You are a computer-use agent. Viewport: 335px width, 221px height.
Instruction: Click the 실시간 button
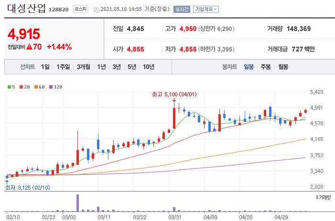[182, 9]
